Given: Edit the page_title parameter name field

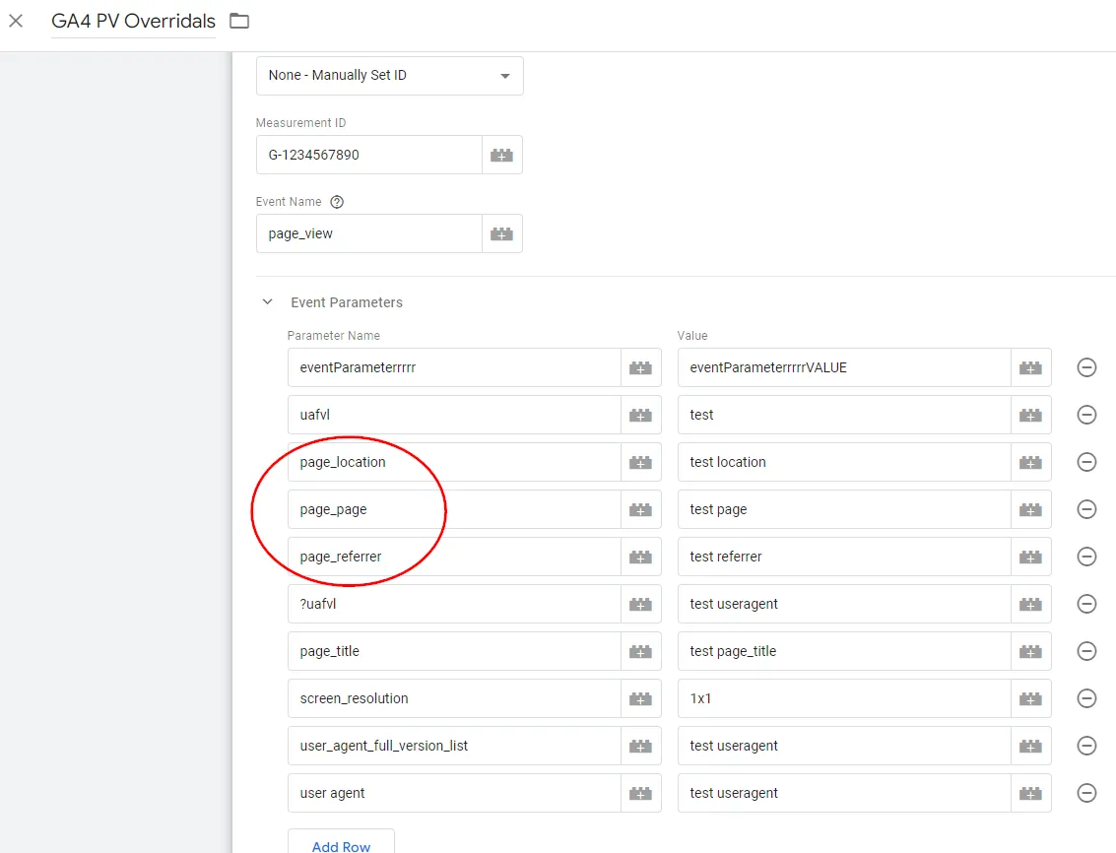Looking at the screenshot, I should pyautogui.click(x=454, y=651).
